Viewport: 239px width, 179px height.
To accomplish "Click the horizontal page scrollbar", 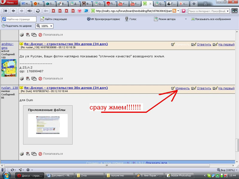I will click(107, 166).
